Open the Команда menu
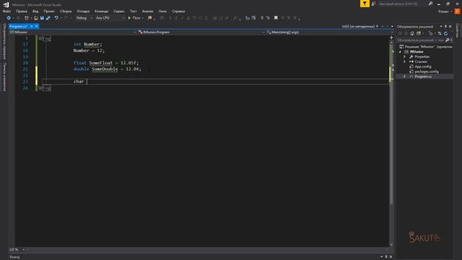The width and height of the screenshot is (462, 260). [101, 12]
